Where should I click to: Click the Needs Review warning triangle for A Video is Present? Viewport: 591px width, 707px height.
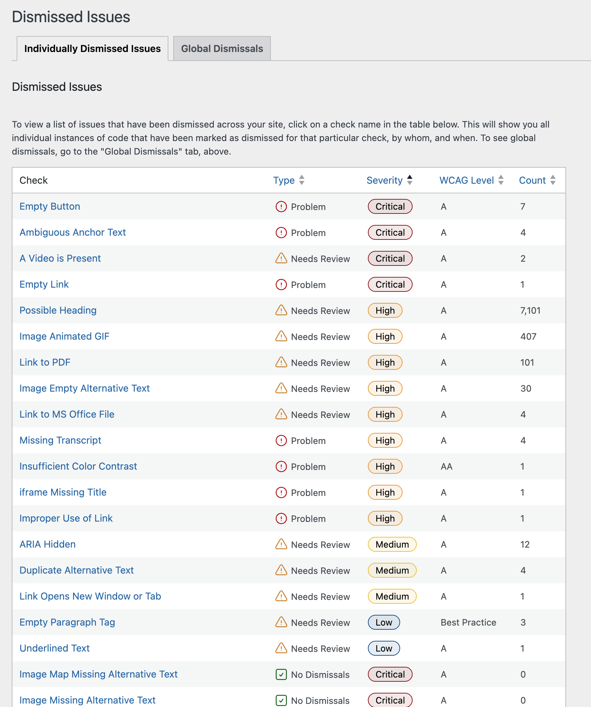click(282, 259)
